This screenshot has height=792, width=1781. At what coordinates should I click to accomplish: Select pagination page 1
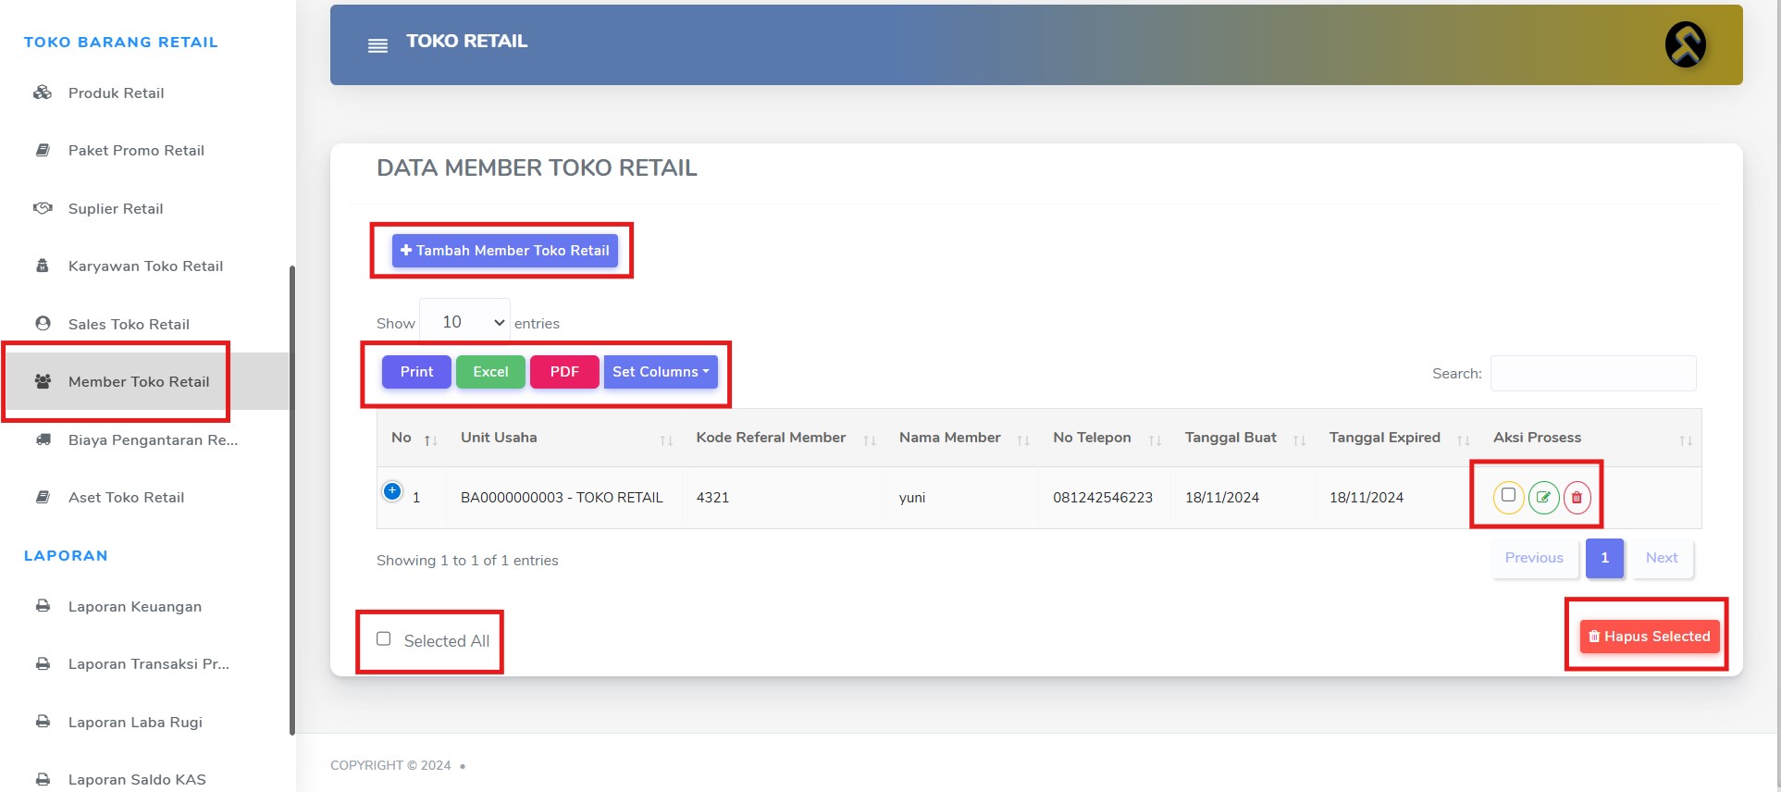(x=1604, y=558)
